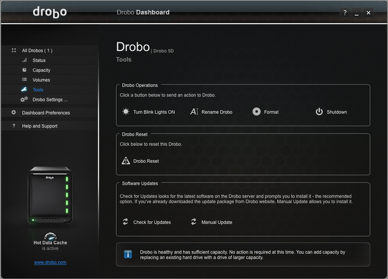Click the Manual Update refresh icon
This screenshot has height=279, width=388.
[x=194, y=222]
